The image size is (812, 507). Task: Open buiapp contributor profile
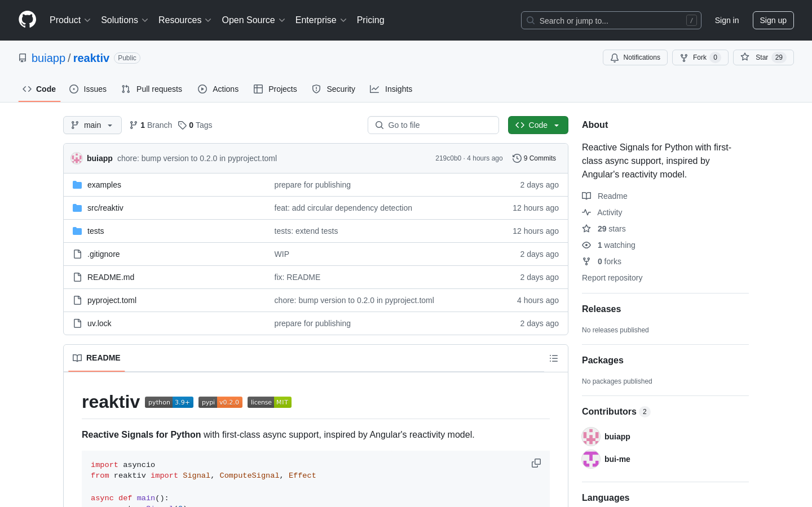click(x=617, y=437)
